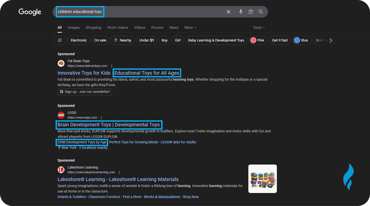Open the Lakeshore Learning ad options menu
The image size is (370, 206).
(119, 173)
